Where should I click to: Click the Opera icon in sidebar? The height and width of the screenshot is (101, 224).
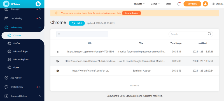(x=9, y=67)
